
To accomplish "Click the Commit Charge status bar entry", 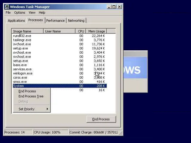I will [x=94, y=132].
